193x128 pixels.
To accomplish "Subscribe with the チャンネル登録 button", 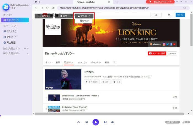I will tap(157, 53).
